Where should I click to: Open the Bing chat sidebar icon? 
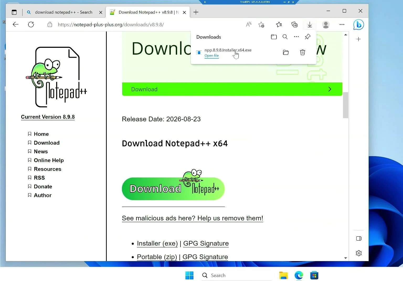(x=359, y=25)
